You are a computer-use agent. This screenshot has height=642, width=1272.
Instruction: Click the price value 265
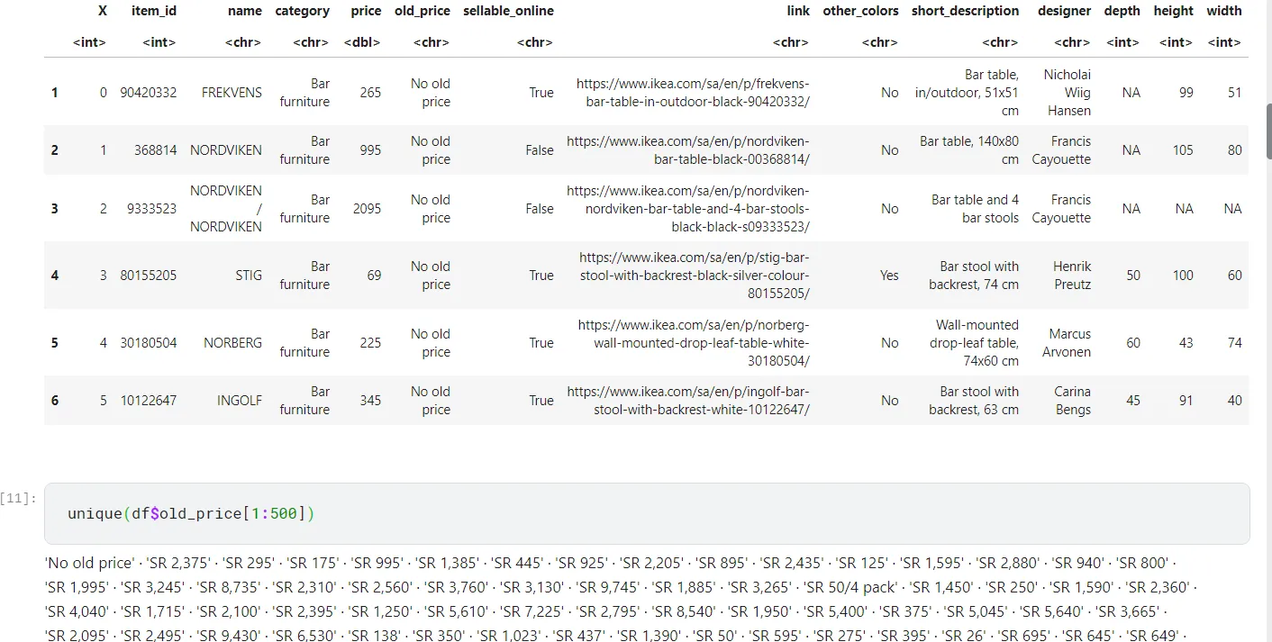(x=370, y=93)
